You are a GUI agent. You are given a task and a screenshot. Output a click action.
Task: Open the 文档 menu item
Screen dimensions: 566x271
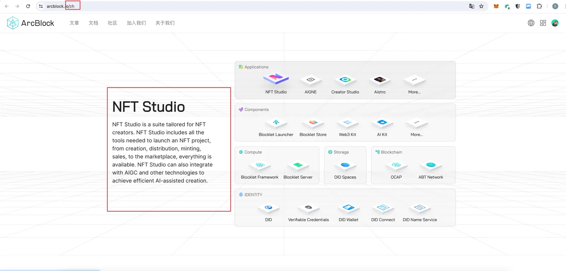[93, 23]
